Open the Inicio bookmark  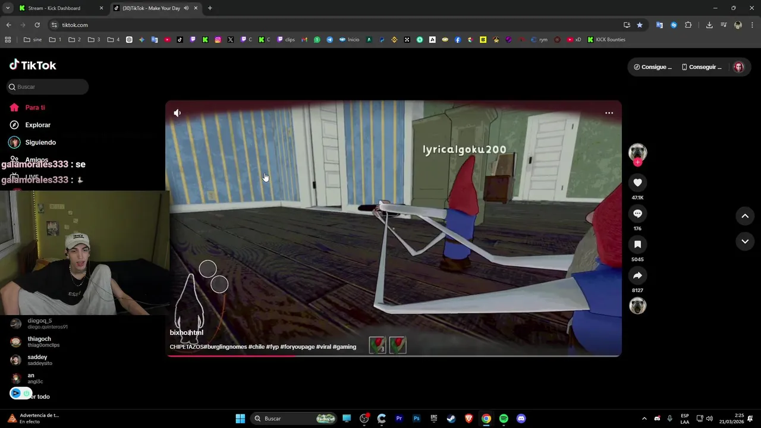coord(350,40)
